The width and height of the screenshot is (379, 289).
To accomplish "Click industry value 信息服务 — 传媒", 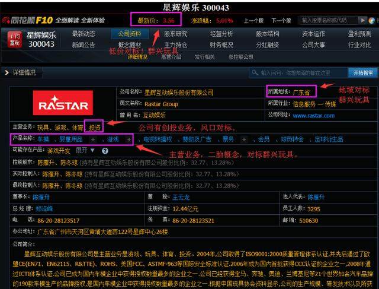I will (314, 104).
